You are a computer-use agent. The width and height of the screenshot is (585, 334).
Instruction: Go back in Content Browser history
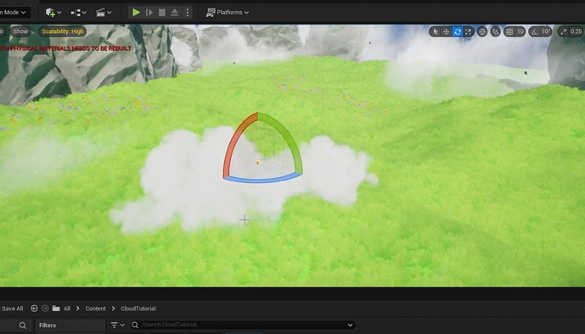tap(34, 309)
